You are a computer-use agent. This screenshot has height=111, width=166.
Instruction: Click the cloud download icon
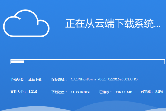pyautogui.click(x=26, y=23)
